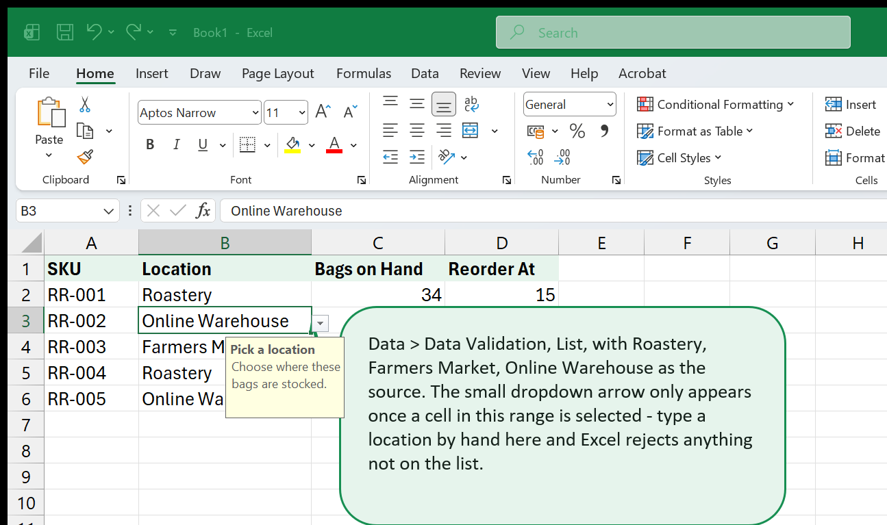Apply cell borders
The width and height of the screenshot is (887, 525).
(247, 144)
